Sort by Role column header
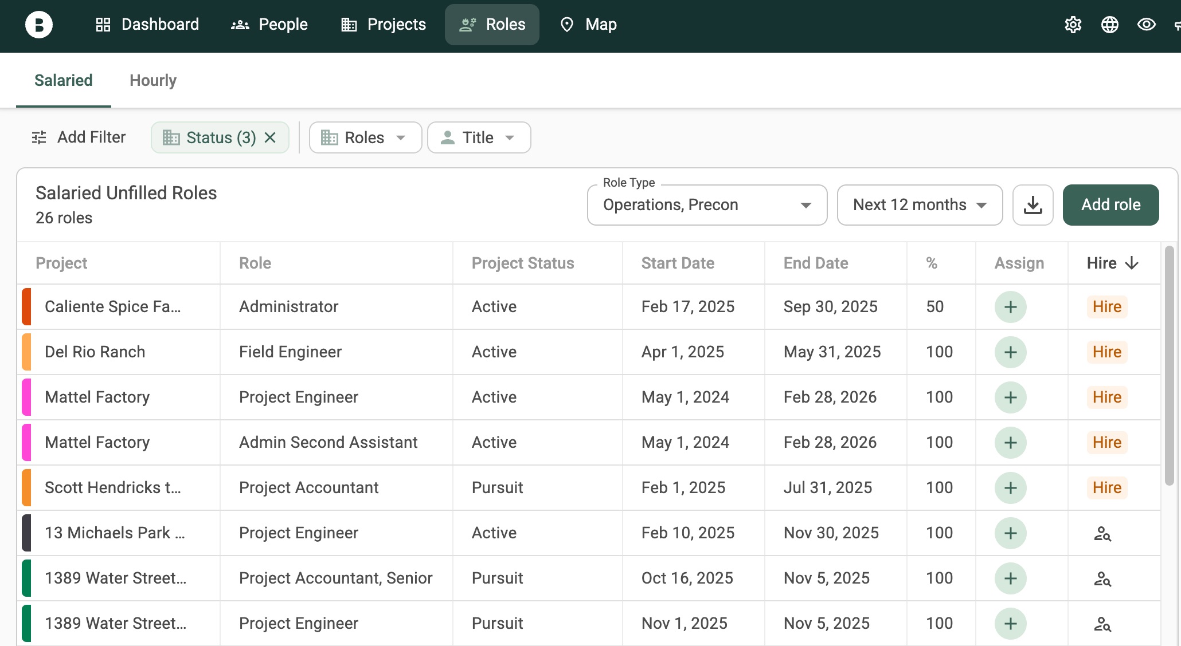Viewport: 1181px width, 646px height. (255, 263)
